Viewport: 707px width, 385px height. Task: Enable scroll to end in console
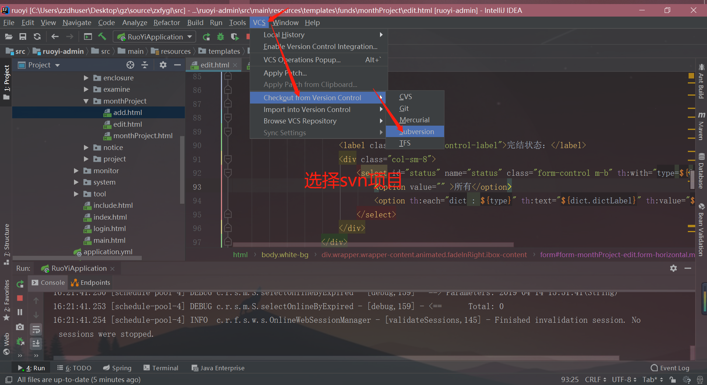coord(36,344)
